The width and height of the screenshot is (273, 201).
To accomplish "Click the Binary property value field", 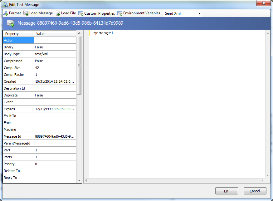I will coord(55,47).
